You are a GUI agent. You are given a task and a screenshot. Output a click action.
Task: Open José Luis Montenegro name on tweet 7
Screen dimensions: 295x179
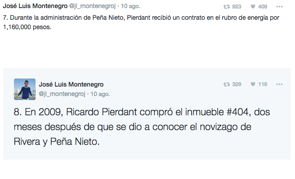[35, 6]
